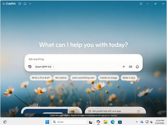Screen dimensions: 167x125
Task: Show hidden system tray icons
Action: 136,122
